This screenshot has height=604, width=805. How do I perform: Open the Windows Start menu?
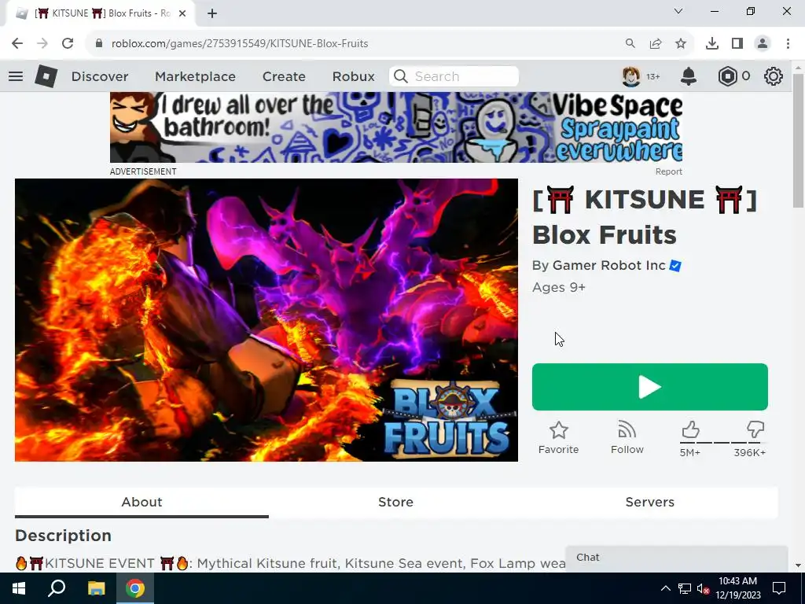(19, 588)
